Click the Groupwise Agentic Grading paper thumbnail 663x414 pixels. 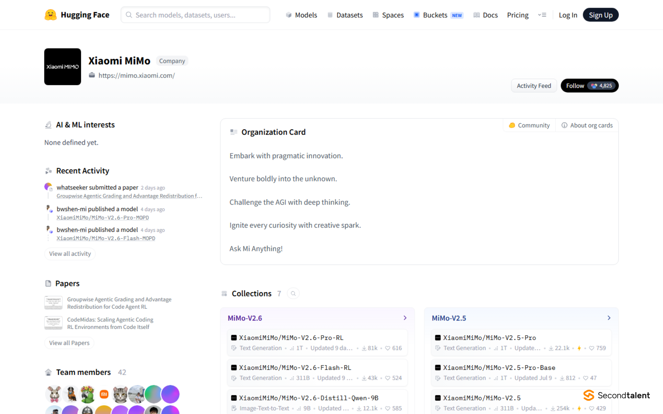(53, 303)
